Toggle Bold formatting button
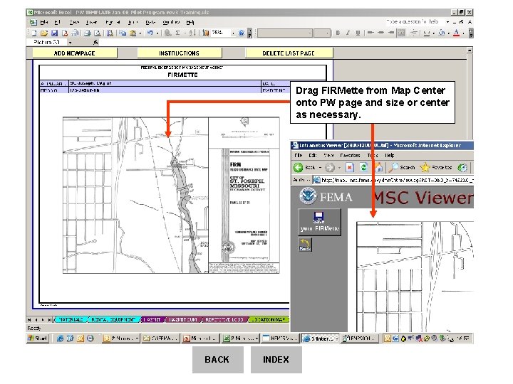Viewport: 513px width, 384px height. pyautogui.click(x=338, y=33)
